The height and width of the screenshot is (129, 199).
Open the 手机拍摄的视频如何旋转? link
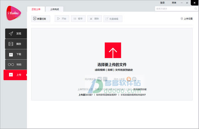[x=133, y=95]
